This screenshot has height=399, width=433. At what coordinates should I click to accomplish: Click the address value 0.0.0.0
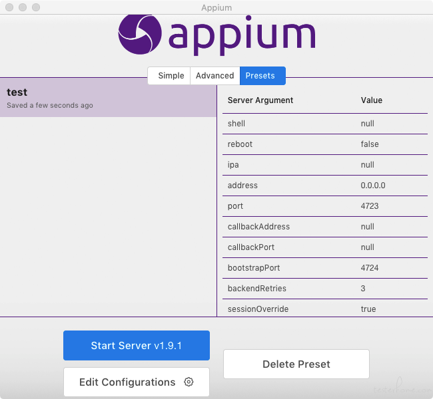[x=373, y=186]
